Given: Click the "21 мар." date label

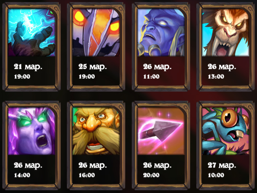Looking at the screenshot, I should [28, 67].
